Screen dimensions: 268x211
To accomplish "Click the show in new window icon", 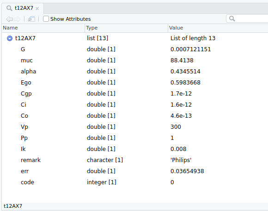I will (31, 19).
